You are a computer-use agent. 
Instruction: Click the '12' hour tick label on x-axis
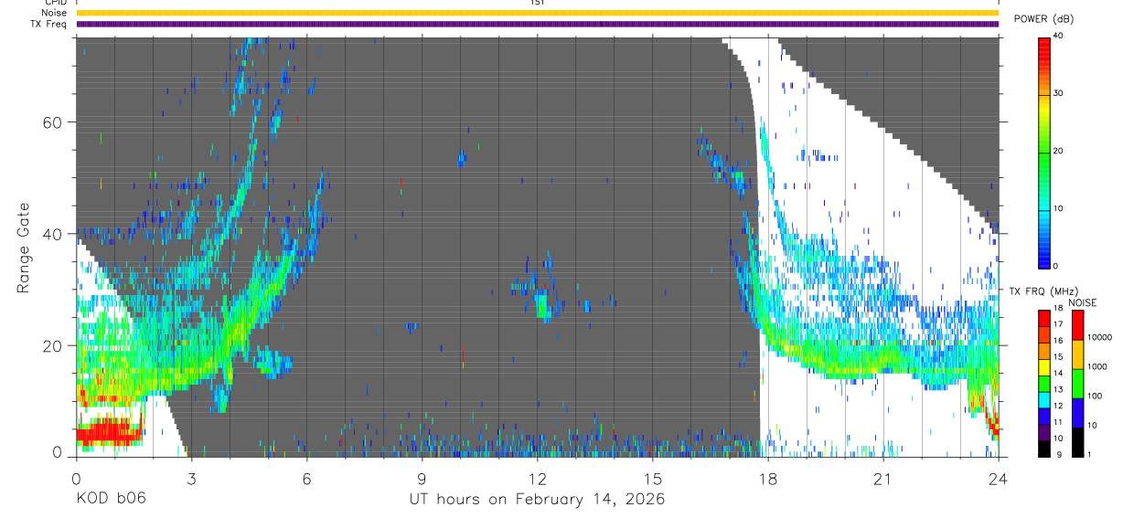[x=537, y=479]
